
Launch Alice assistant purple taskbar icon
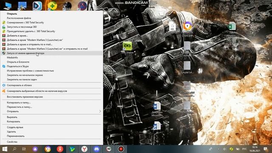tap(35, 149)
